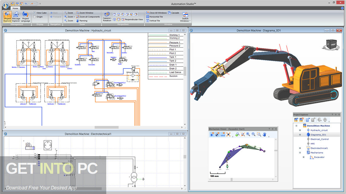Expand the Hydraulic_circuit tree node

300,130
